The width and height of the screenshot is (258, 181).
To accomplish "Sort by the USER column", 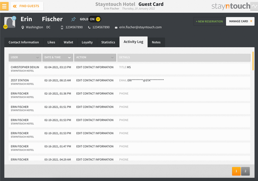I will [25, 57].
